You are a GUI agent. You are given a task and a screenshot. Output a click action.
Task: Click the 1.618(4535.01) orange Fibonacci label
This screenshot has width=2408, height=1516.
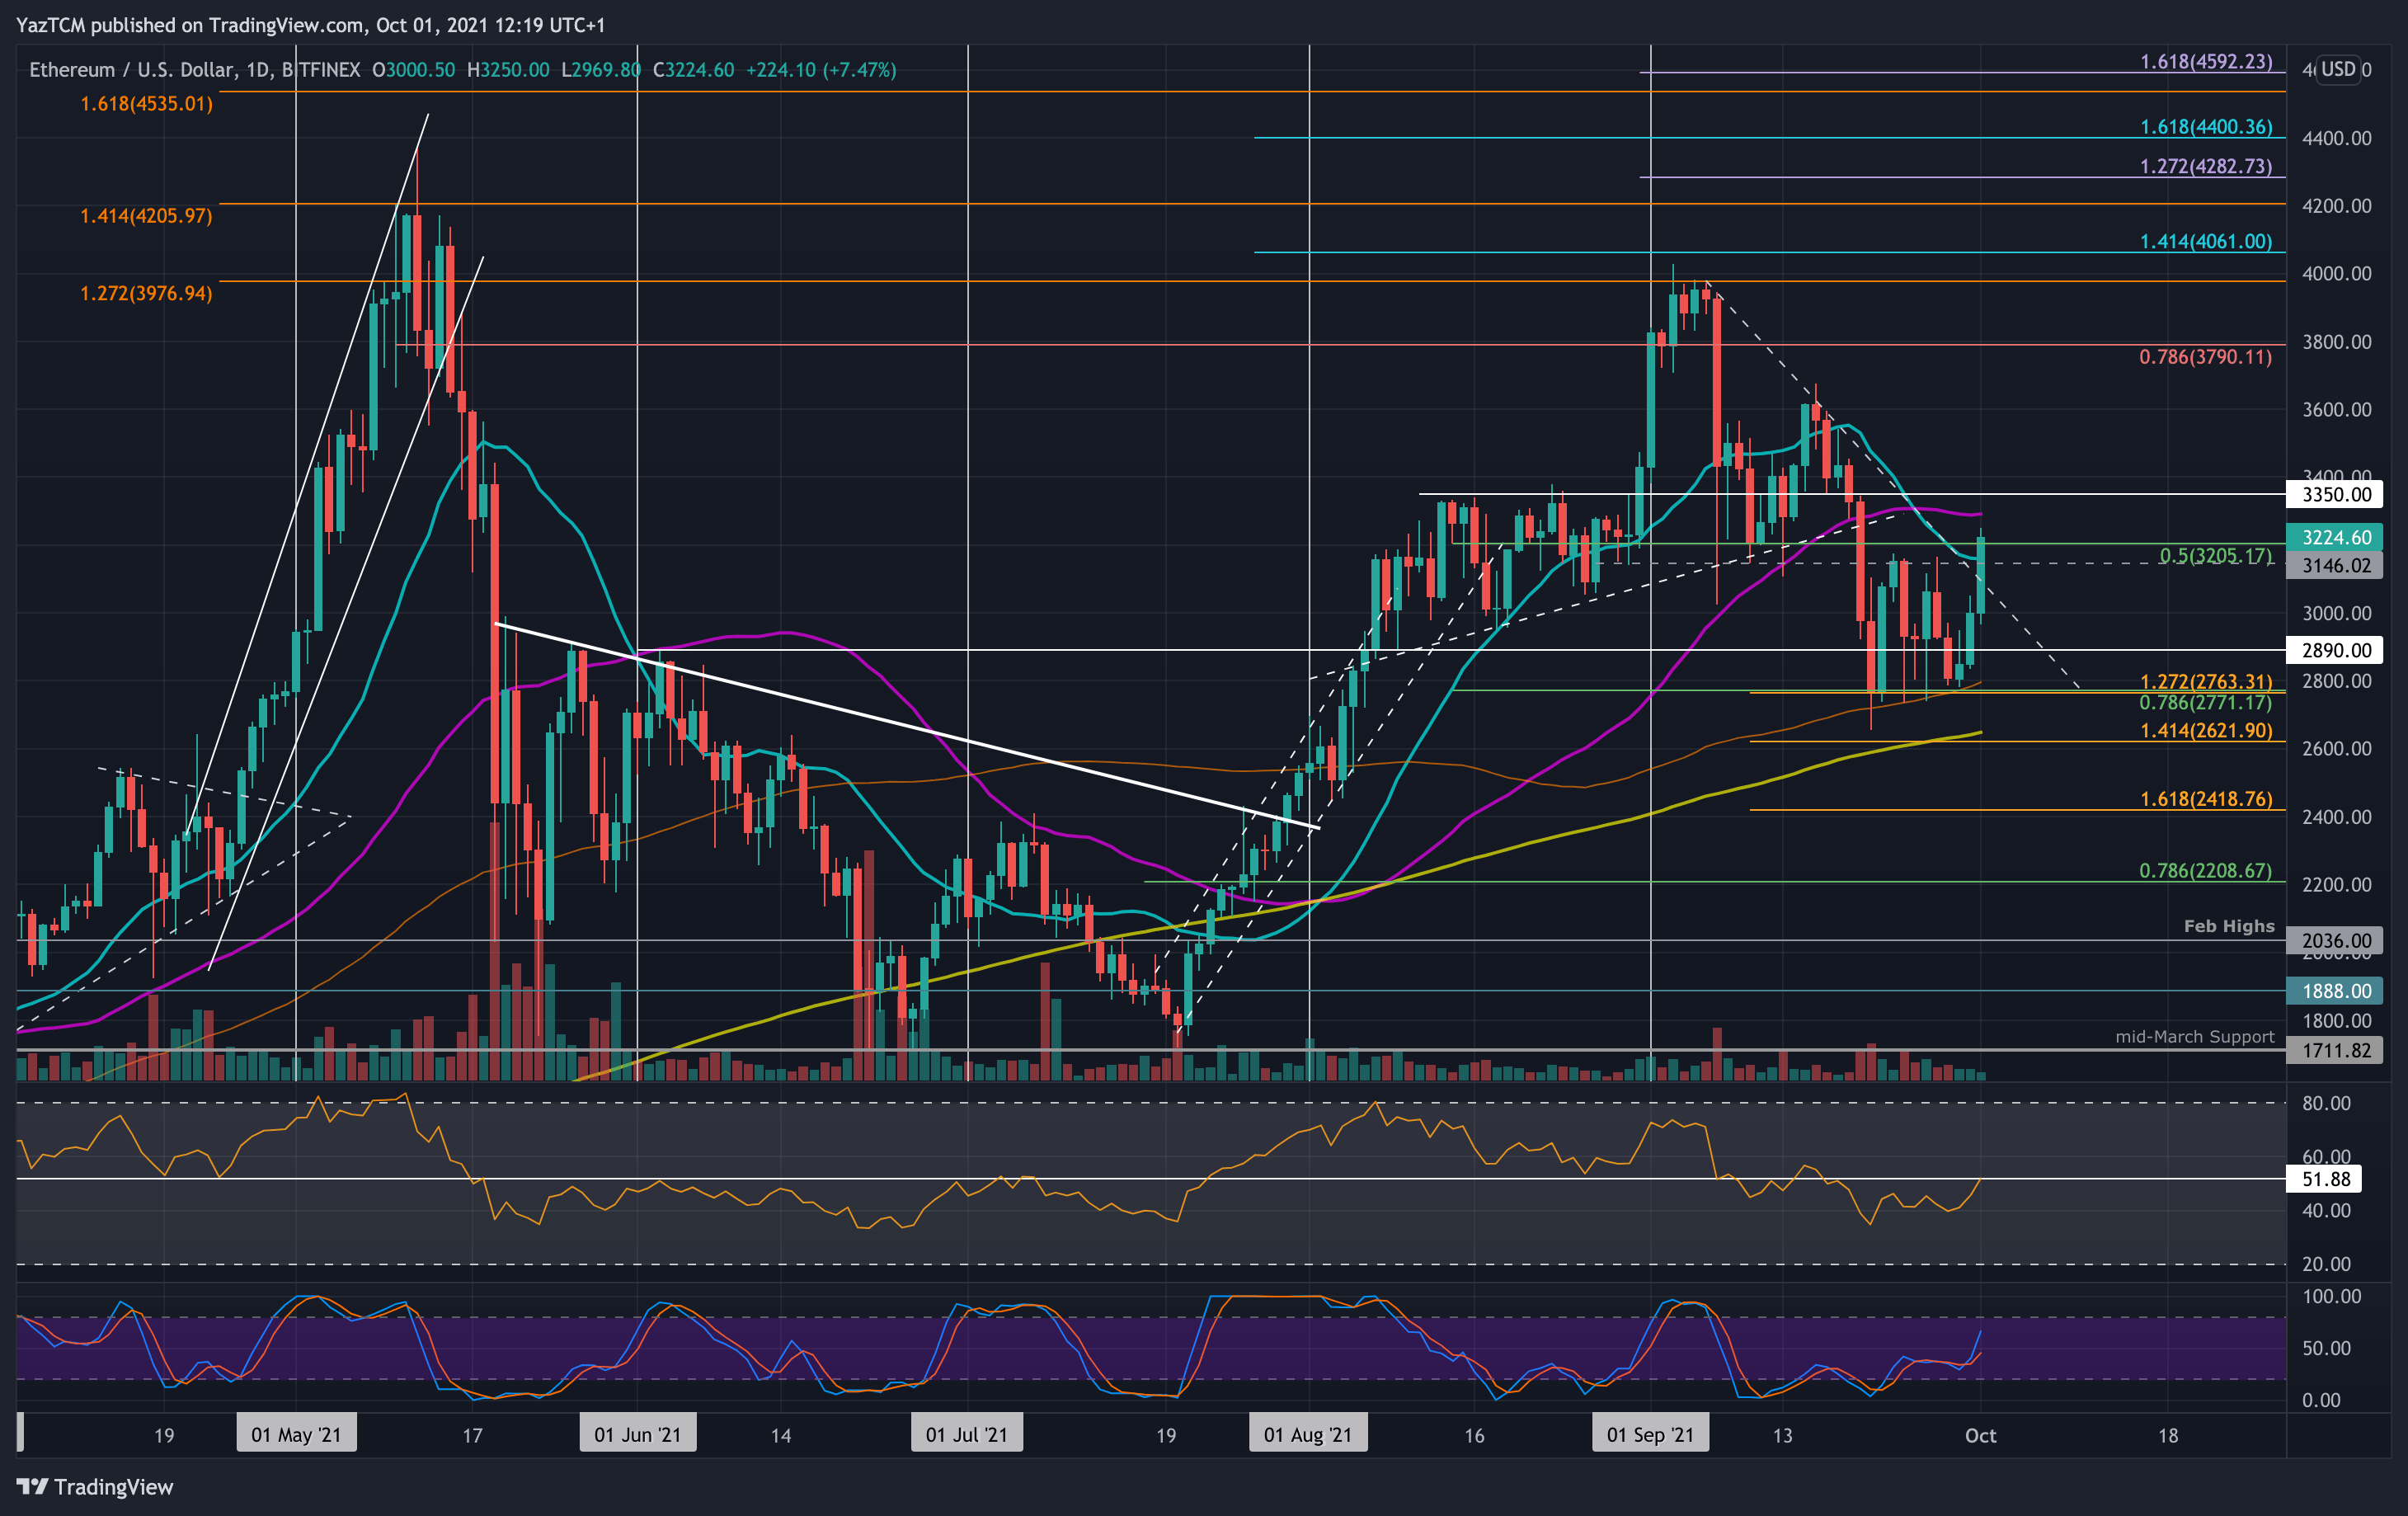(x=146, y=104)
